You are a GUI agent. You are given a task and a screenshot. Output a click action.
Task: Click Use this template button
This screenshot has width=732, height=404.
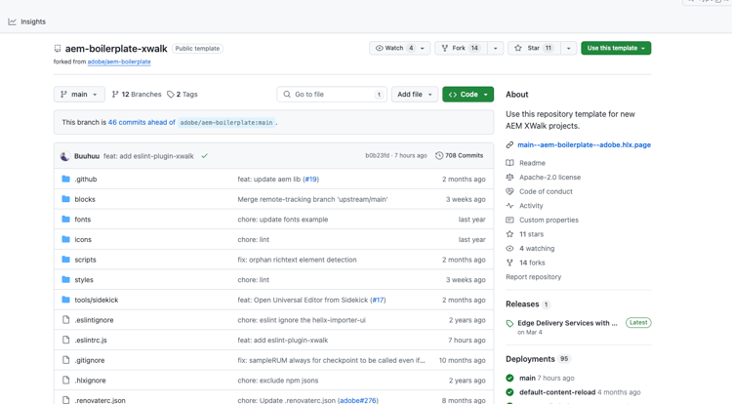coord(616,48)
